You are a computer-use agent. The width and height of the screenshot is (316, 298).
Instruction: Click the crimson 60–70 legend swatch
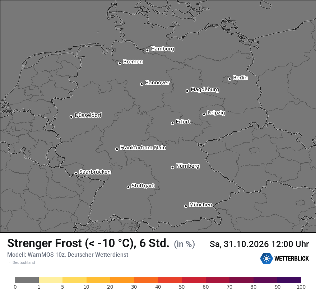tap(218, 280)
